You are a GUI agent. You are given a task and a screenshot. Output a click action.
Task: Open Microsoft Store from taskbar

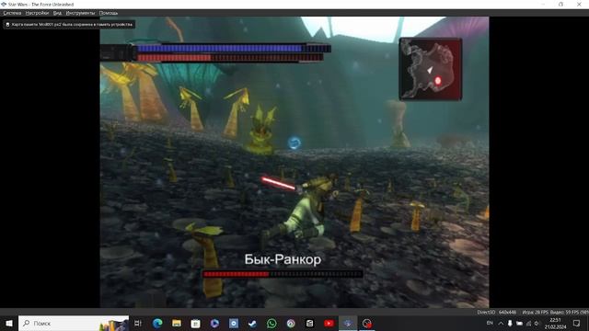(x=195, y=323)
